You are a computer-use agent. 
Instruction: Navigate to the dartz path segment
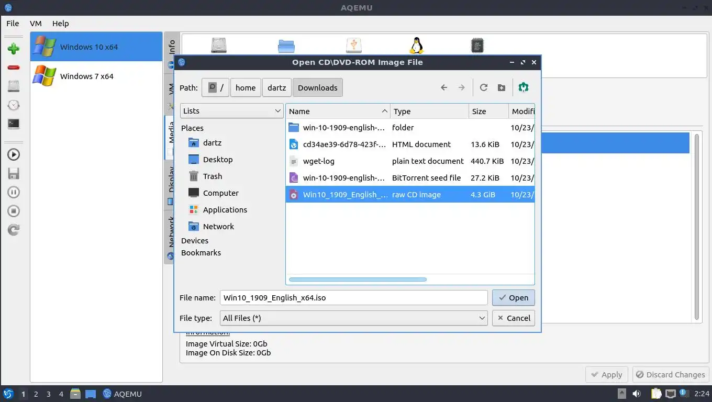(x=277, y=87)
